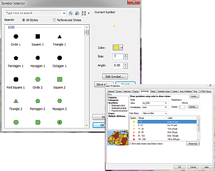Click the yellow symbol for range 1 - 5
This screenshot has width=215, height=171.
tap(134, 122)
